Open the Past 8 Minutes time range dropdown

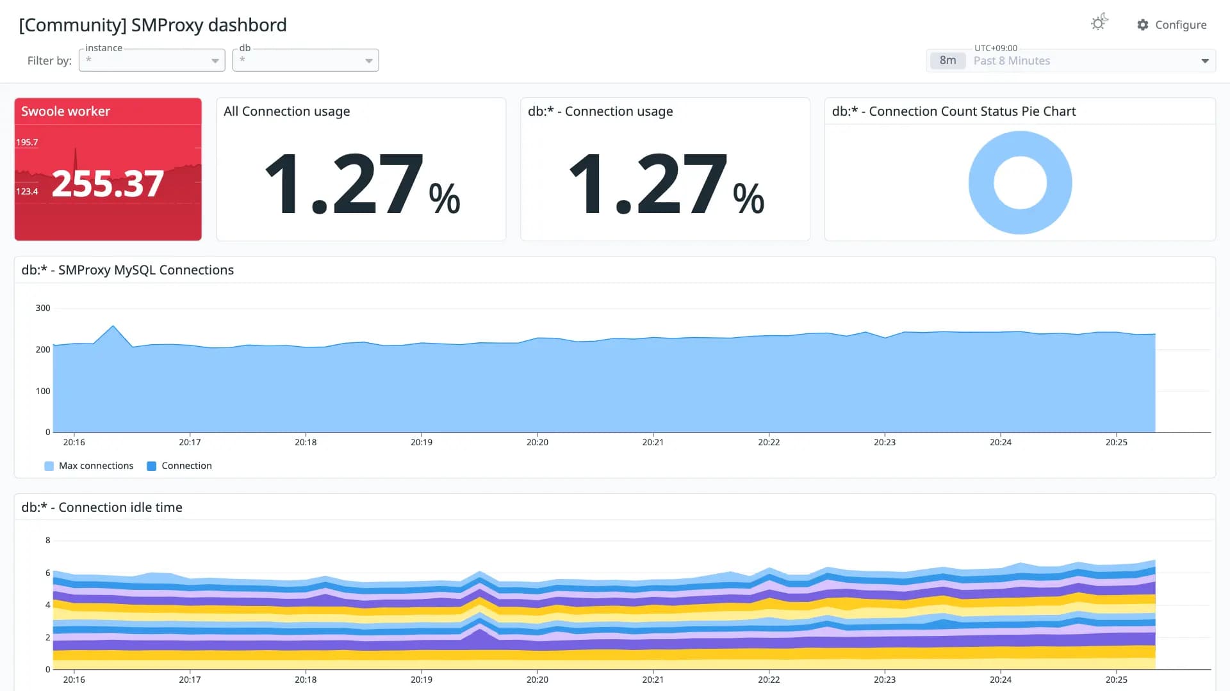click(1071, 61)
